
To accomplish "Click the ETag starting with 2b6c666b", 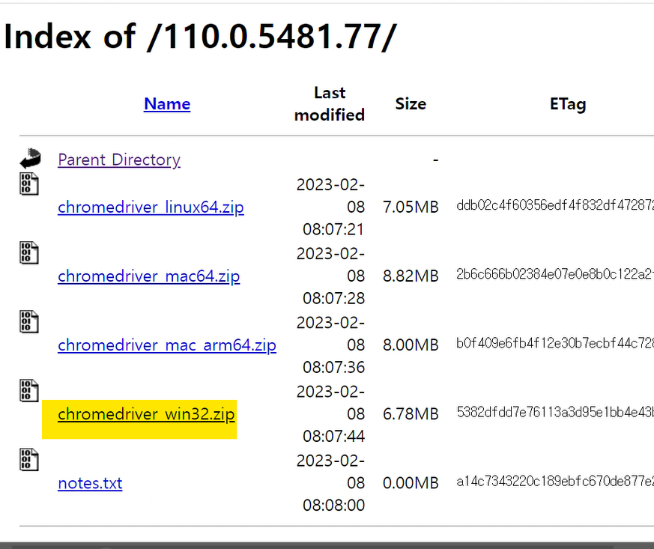I will pyautogui.click(x=555, y=274).
